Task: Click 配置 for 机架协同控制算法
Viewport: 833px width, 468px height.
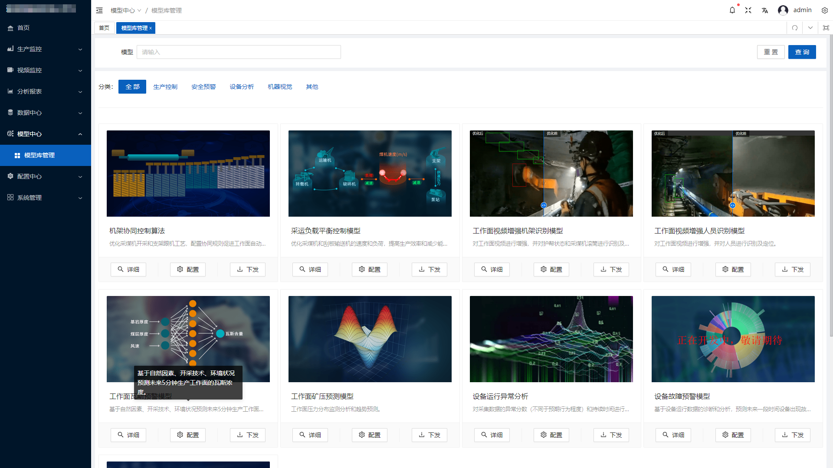Action: 188,270
